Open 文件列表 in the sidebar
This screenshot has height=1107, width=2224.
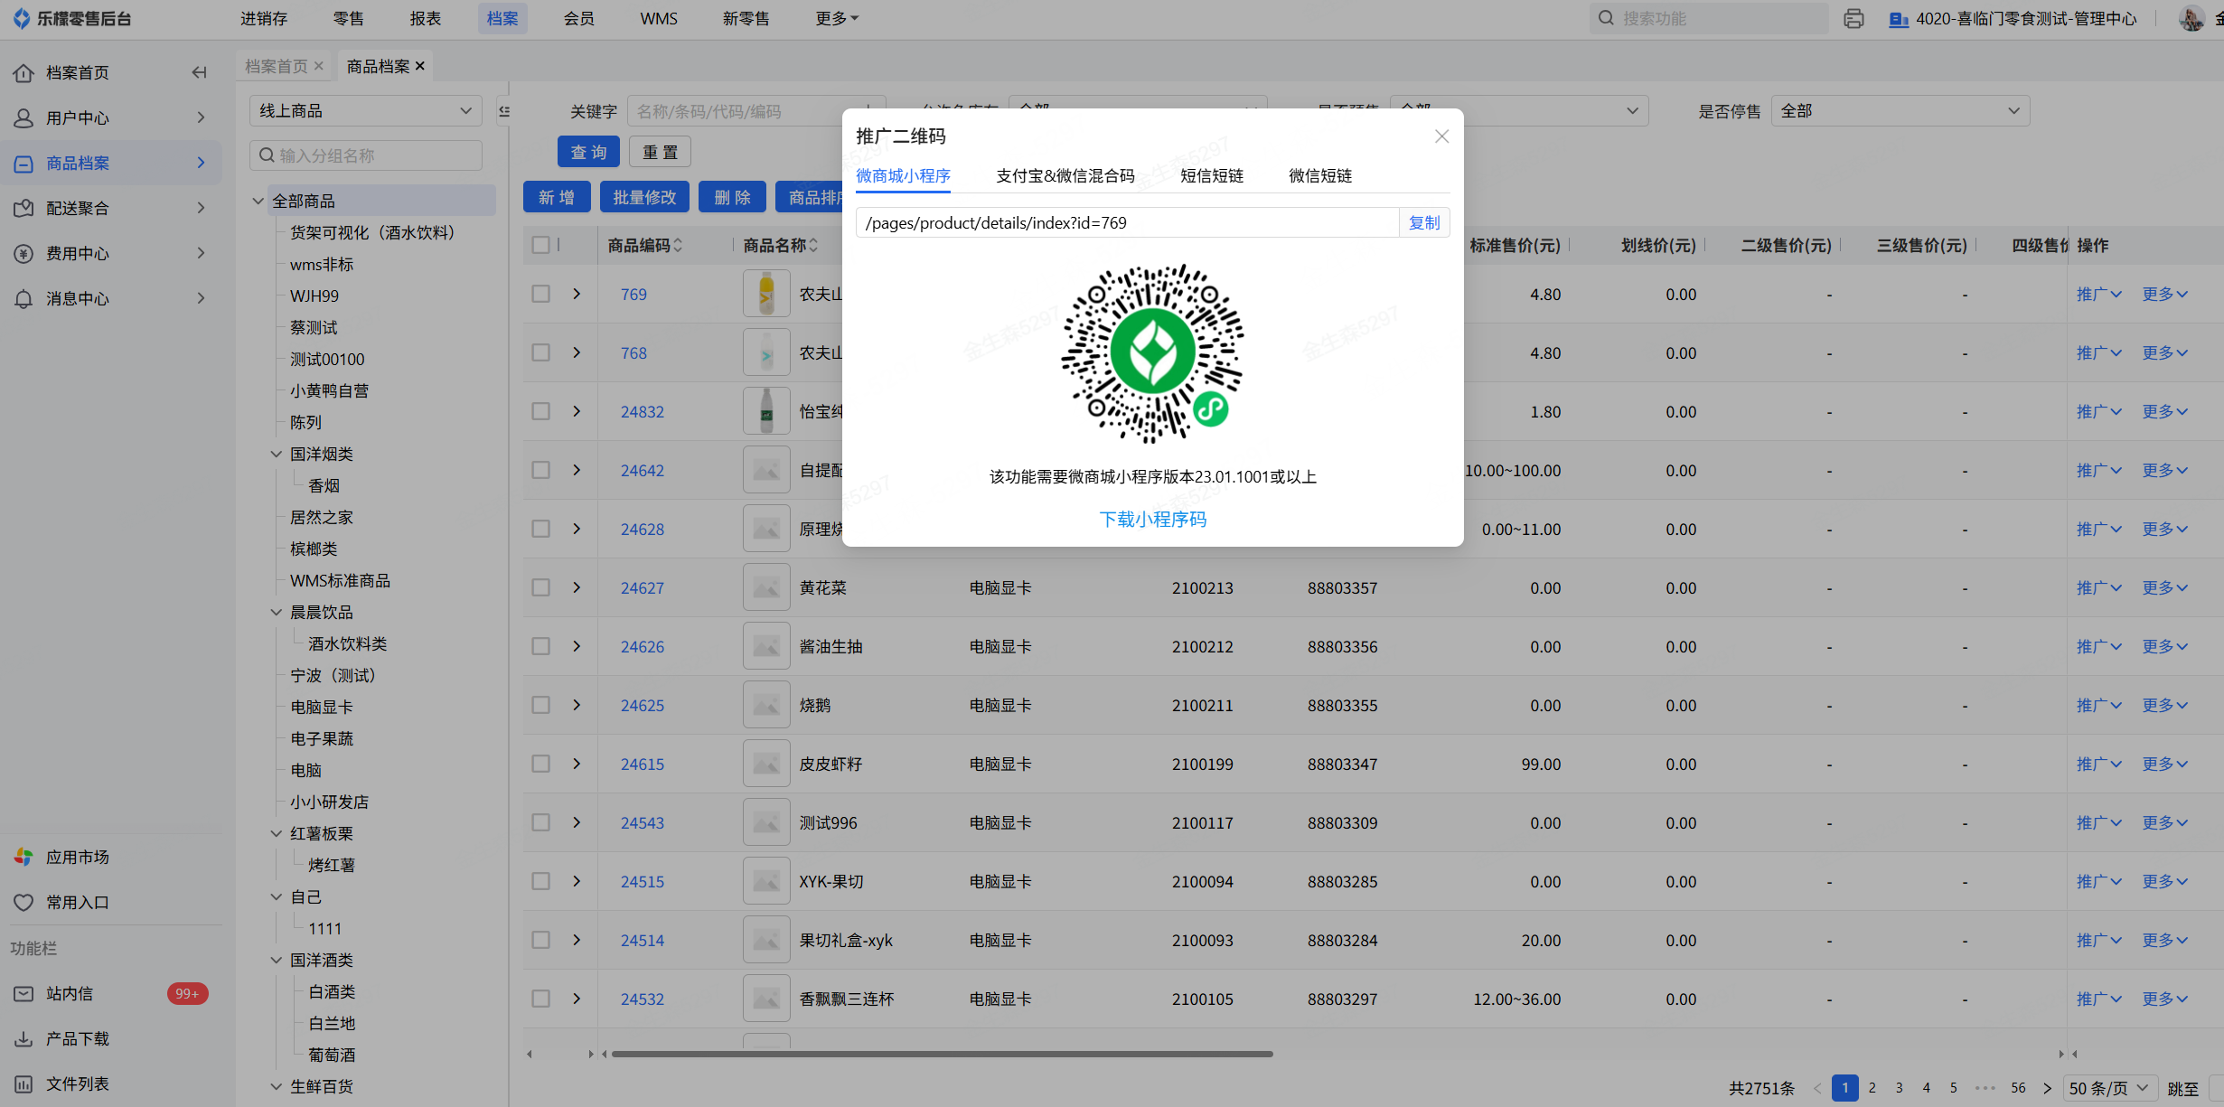tap(77, 1084)
